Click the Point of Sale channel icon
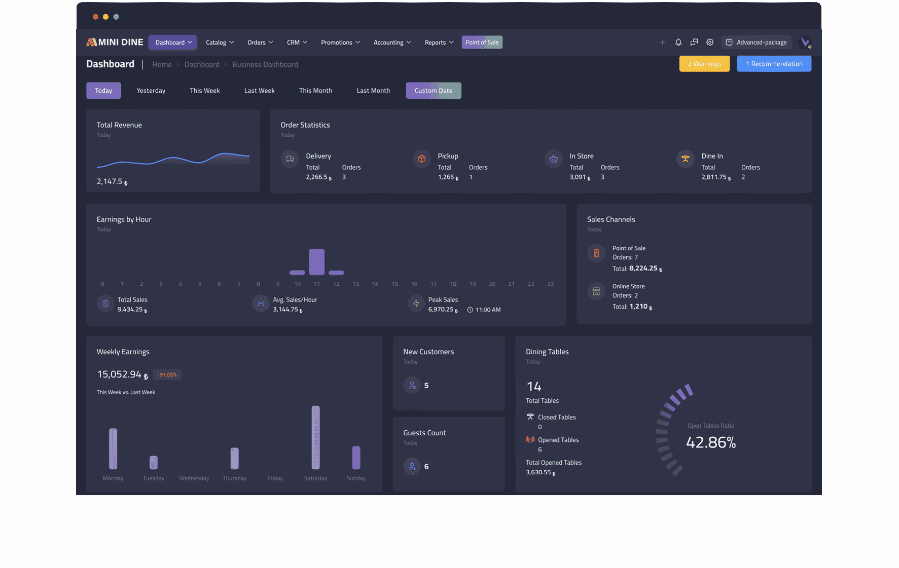Screen dimensions: 899x568 coord(596,253)
